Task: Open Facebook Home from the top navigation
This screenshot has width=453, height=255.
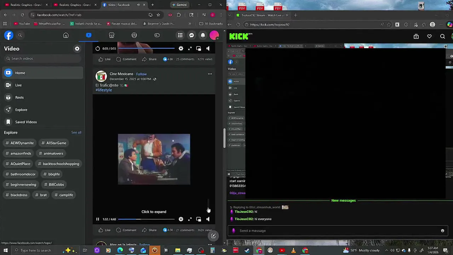Action: coord(66,35)
